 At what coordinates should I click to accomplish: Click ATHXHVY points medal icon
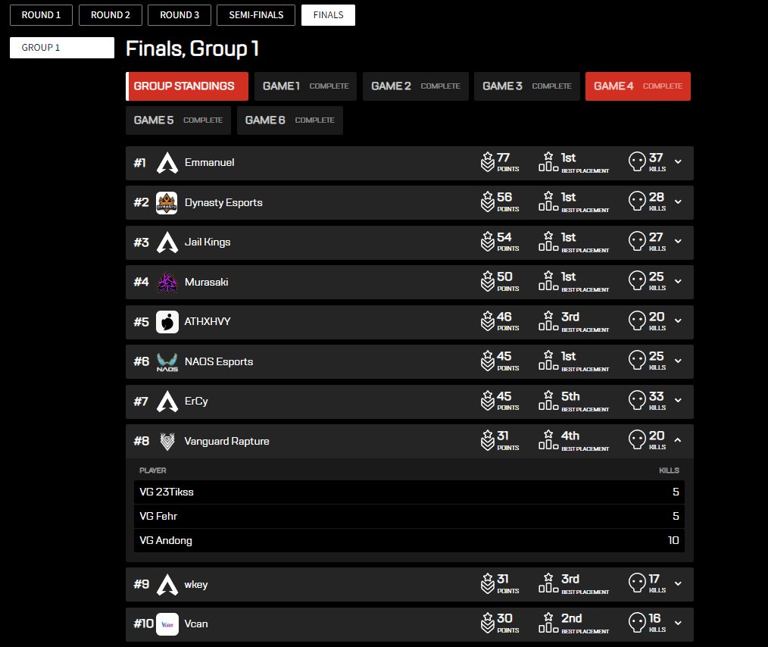(487, 321)
